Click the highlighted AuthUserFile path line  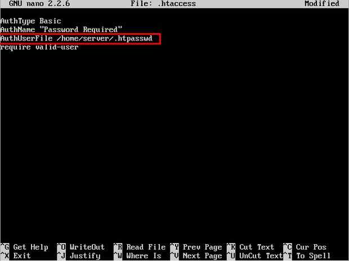pyautogui.click(x=80, y=39)
